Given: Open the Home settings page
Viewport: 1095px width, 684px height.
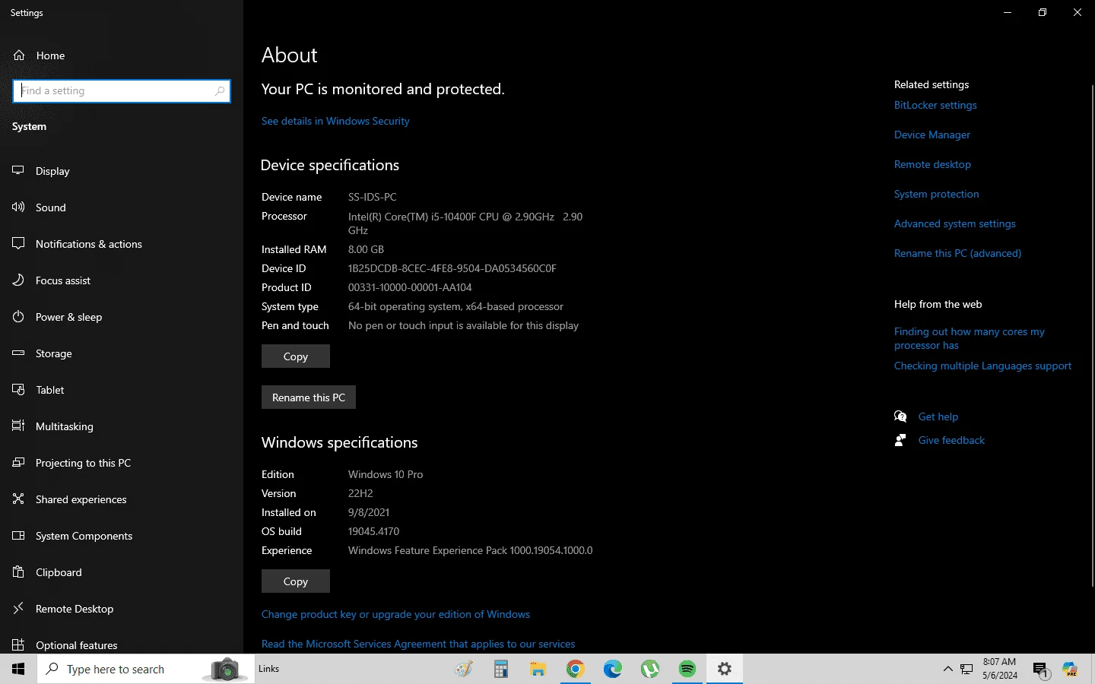Looking at the screenshot, I should pyautogui.click(x=122, y=55).
